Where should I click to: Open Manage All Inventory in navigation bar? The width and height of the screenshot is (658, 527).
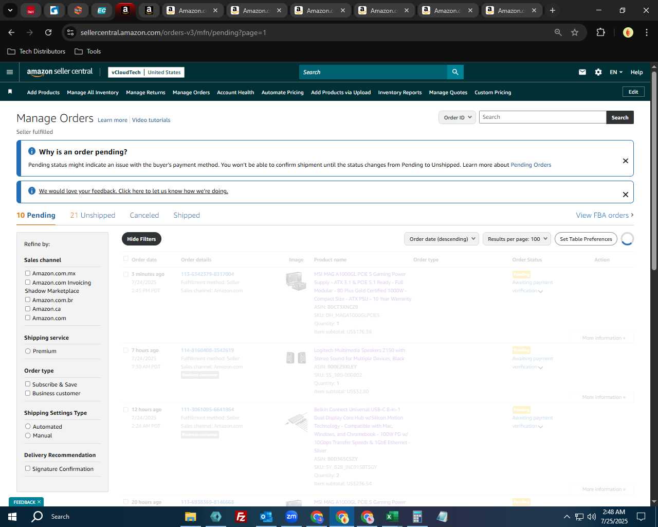tap(93, 93)
